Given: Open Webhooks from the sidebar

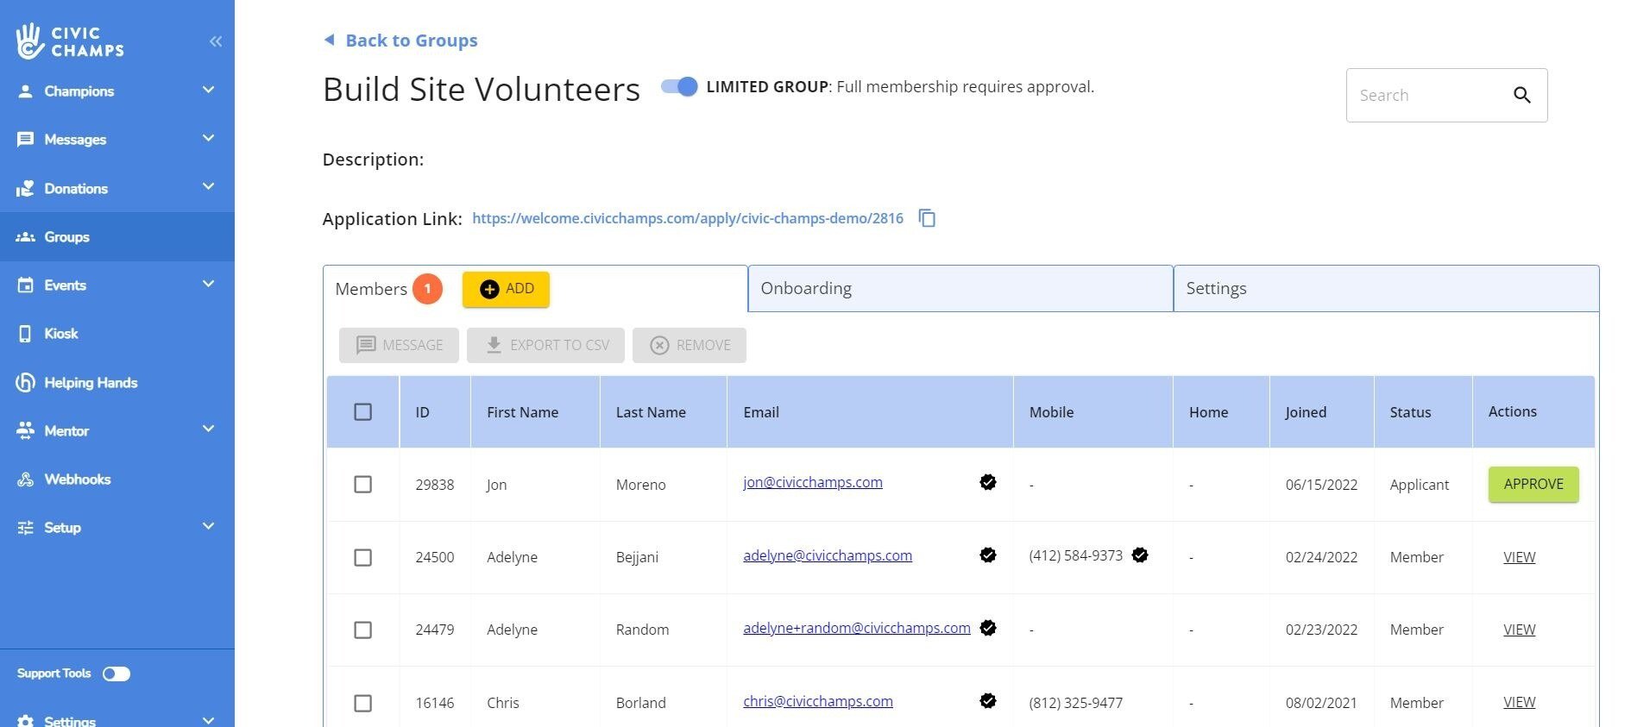Looking at the screenshot, I should coord(77,479).
